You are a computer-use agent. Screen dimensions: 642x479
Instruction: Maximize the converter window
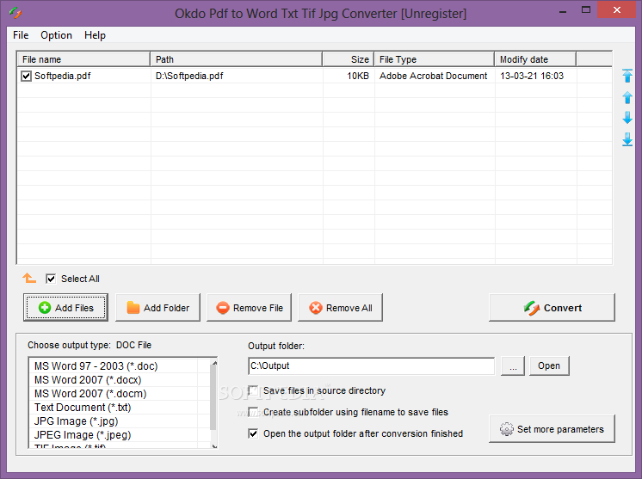pyautogui.click(x=586, y=10)
